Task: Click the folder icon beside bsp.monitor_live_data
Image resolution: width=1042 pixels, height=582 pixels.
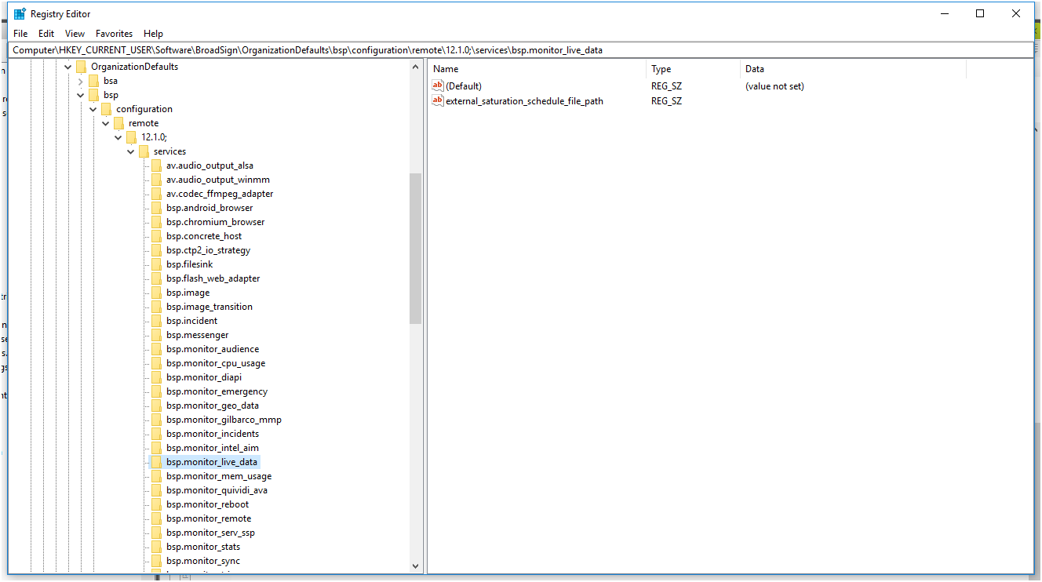Action: pyautogui.click(x=157, y=462)
